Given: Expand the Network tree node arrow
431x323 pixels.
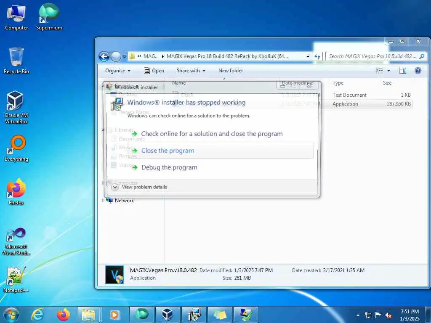Looking at the screenshot, I should (x=104, y=200).
